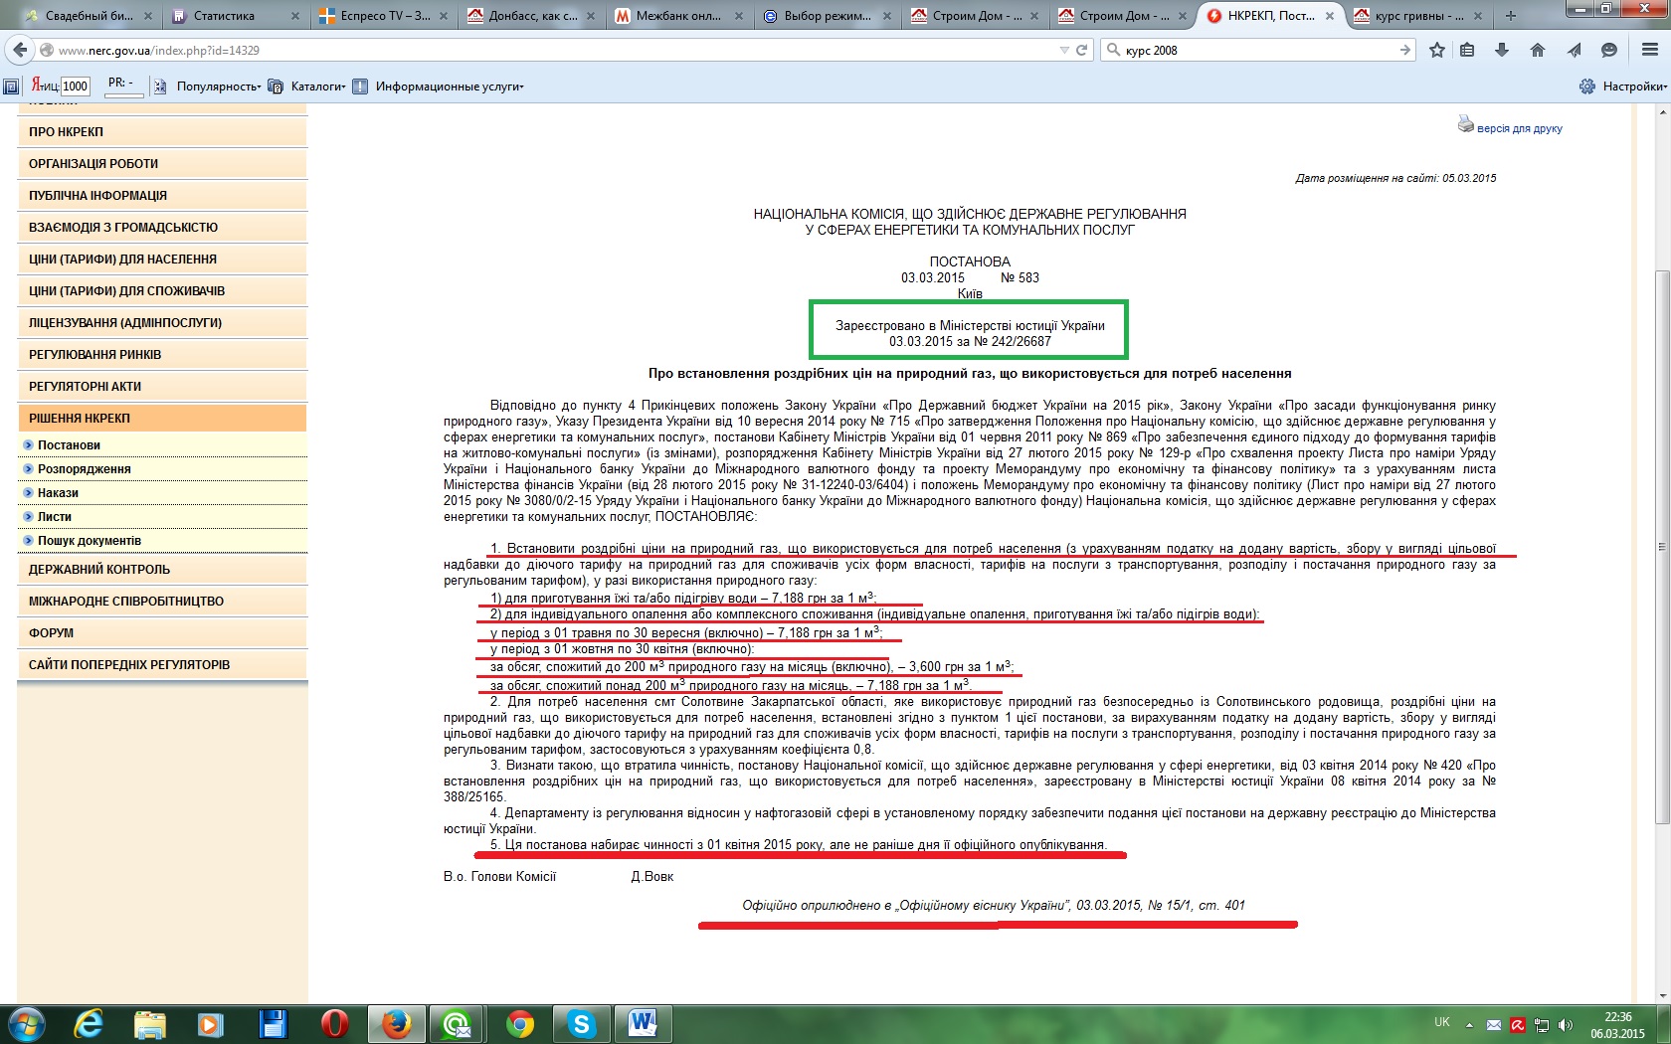The image size is (1671, 1044).
Task: Switch to Свадебный би... tab
Action: [87, 16]
